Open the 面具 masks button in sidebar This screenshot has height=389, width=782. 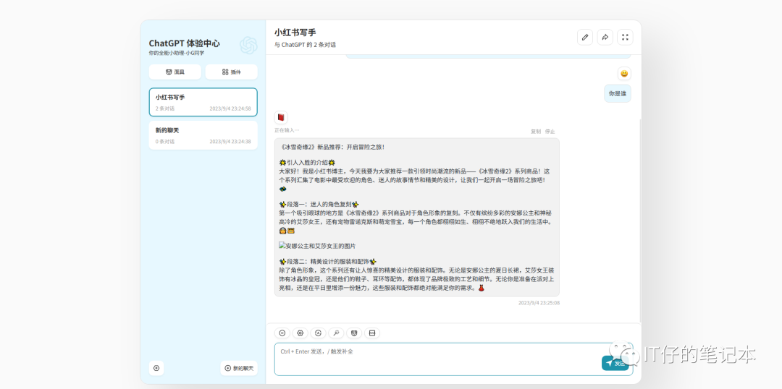tap(175, 72)
